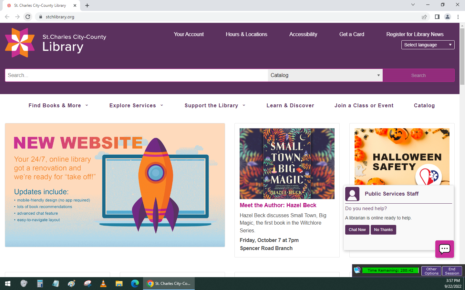Click the session timer computer icon
Viewport: 465px width, 290px height.
tap(357, 270)
